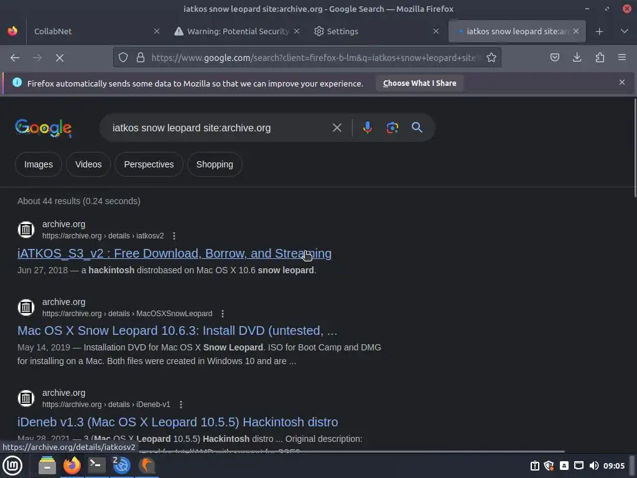Filter results by Perspectives

(x=149, y=164)
